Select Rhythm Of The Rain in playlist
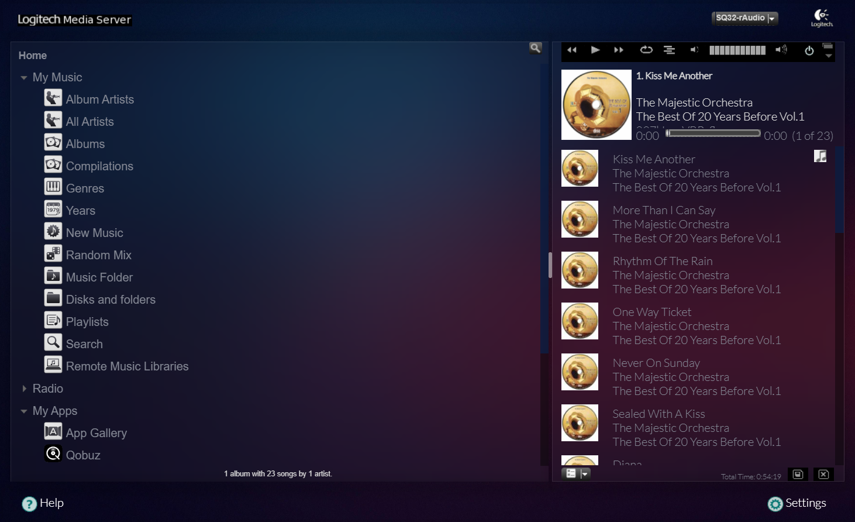Image resolution: width=855 pixels, height=522 pixels. [663, 261]
